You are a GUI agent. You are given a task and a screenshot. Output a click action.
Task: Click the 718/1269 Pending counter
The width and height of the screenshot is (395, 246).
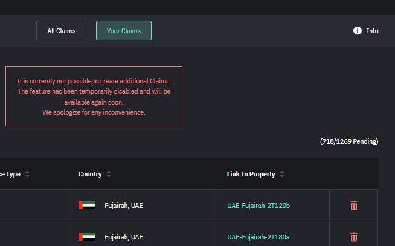[x=349, y=141]
